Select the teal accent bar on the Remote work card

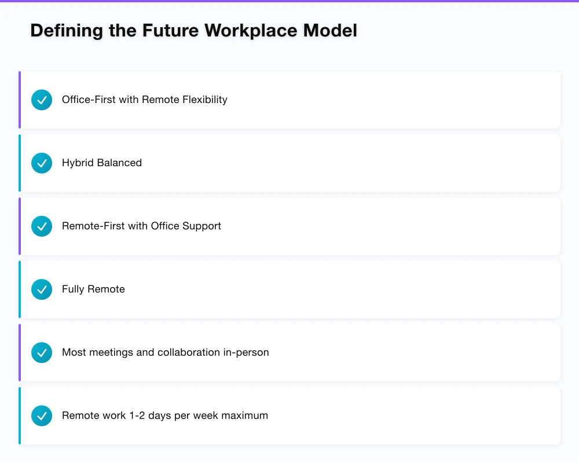point(20,416)
